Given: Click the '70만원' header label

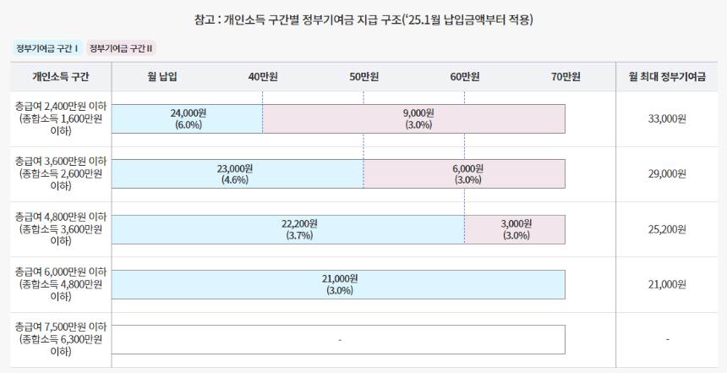Looking at the screenshot, I should click(x=566, y=77).
